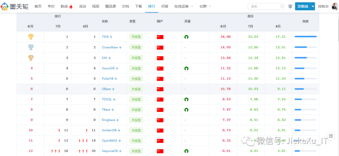Open the notification bell
This screenshot has width=339, height=156.
[x=290, y=7]
